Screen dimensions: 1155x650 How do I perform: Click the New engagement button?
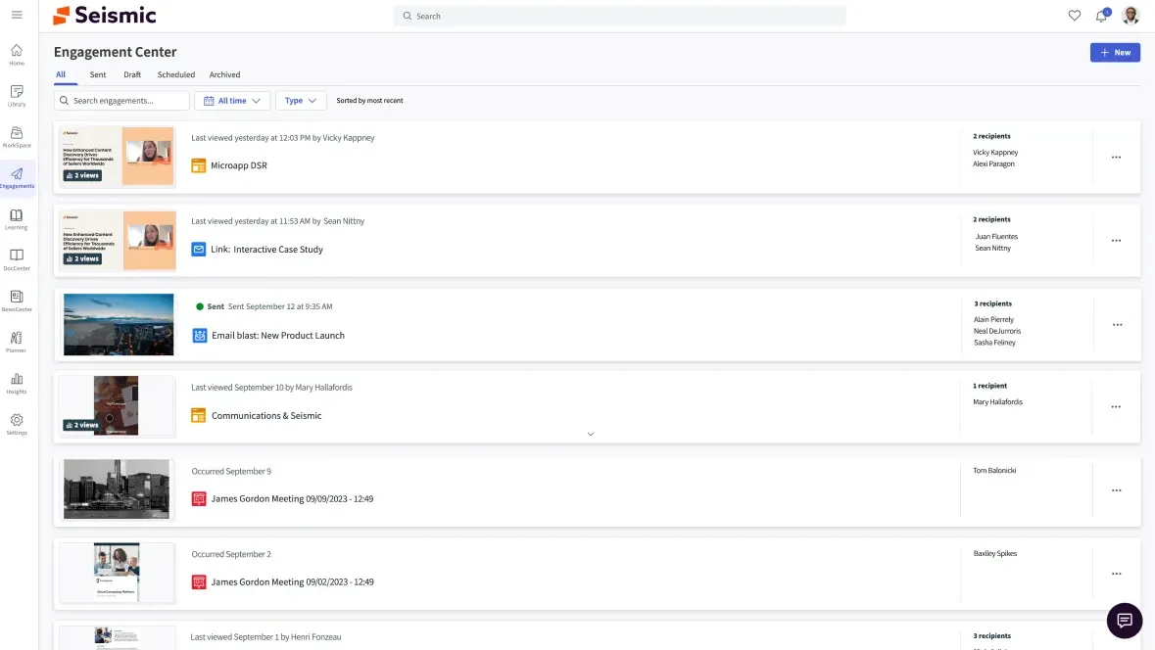point(1115,52)
